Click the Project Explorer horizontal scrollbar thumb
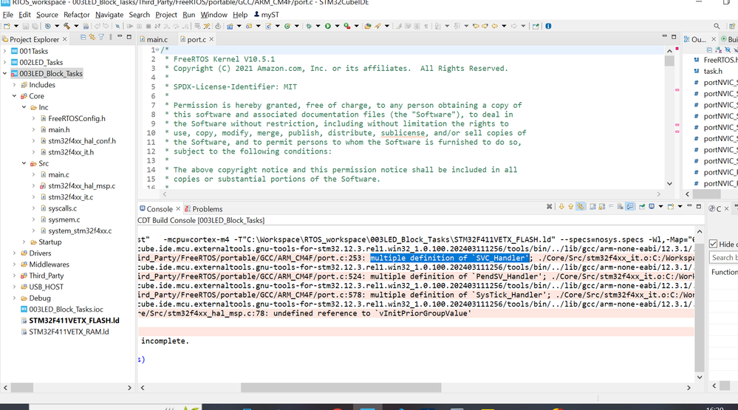 (x=22, y=387)
